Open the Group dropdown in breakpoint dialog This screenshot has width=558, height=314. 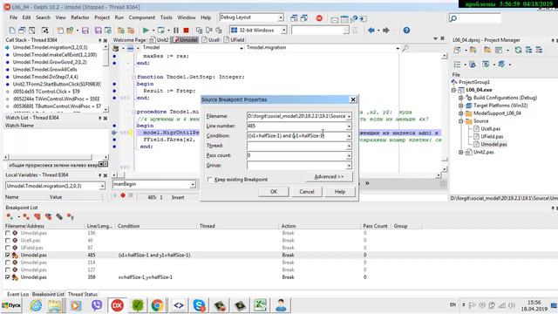pos(349,165)
